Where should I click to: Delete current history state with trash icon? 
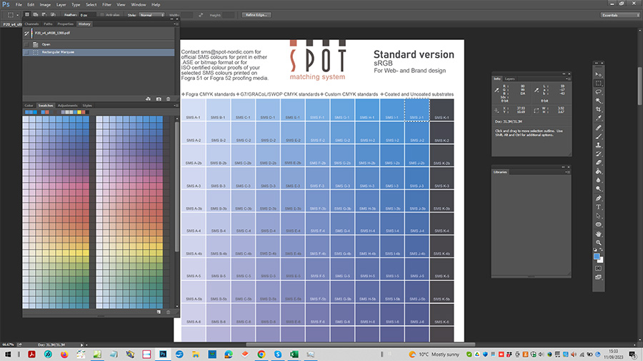(x=169, y=98)
